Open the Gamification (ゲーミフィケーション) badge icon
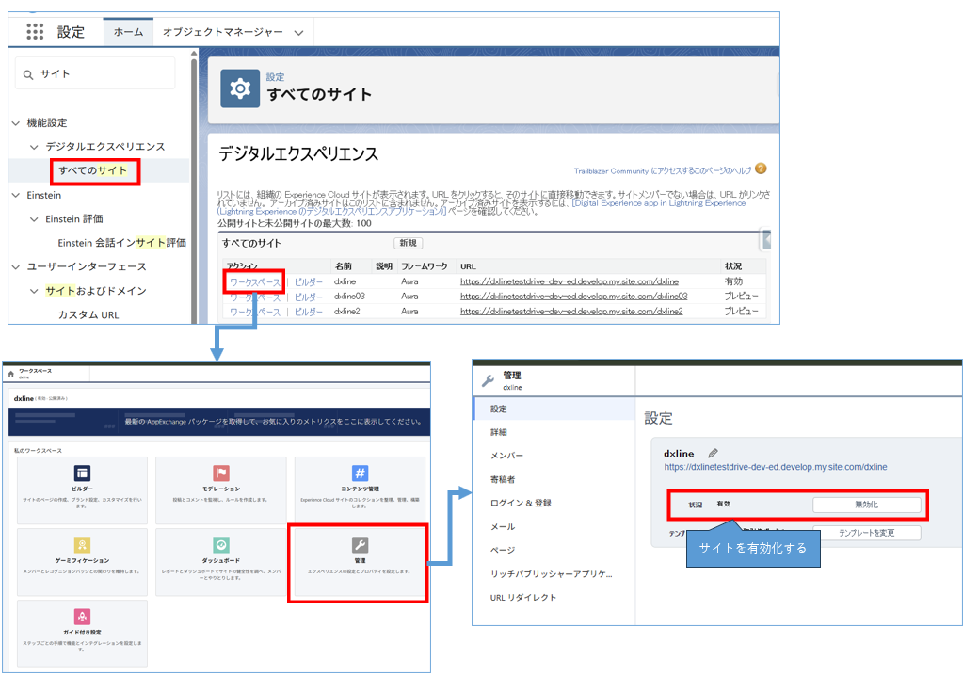 (82, 544)
